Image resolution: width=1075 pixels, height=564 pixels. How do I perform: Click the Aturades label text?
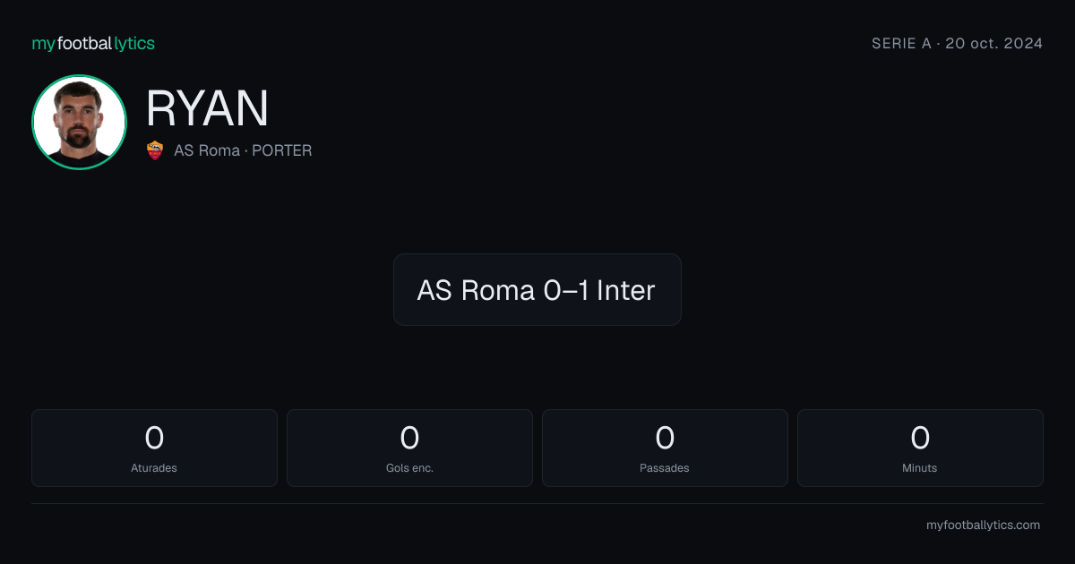point(154,468)
